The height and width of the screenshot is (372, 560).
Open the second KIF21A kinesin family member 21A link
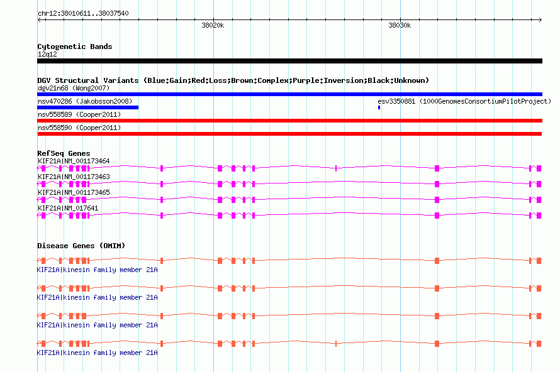click(97, 297)
